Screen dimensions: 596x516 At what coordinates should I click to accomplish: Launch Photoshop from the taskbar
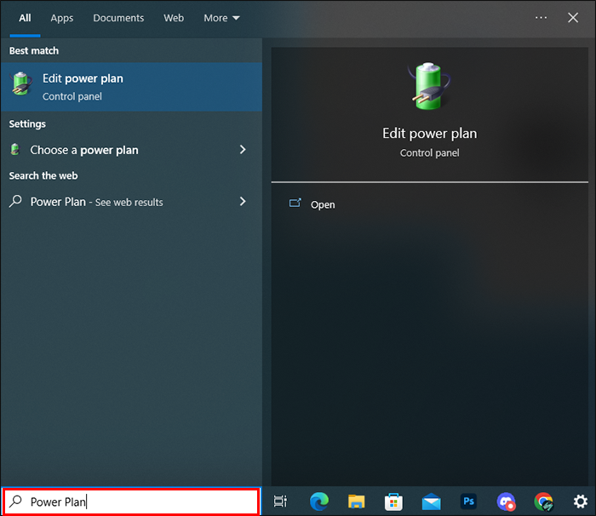point(468,502)
